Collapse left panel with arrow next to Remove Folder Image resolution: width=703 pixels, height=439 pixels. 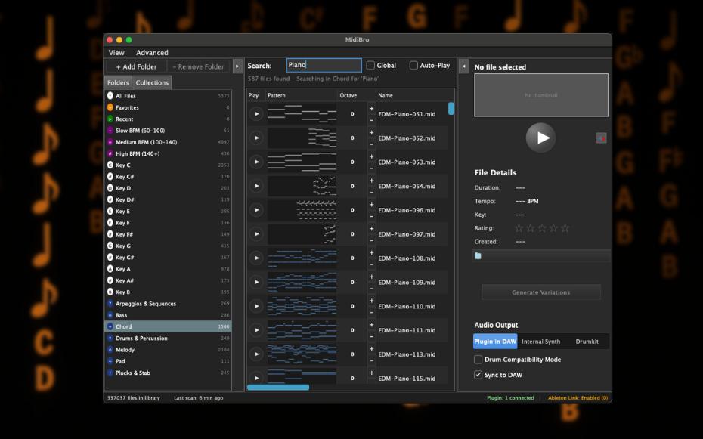pyautogui.click(x=237, y=66)
